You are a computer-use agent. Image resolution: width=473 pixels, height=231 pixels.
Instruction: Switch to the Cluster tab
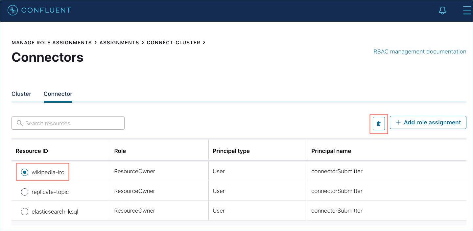(x=21, y=94)
